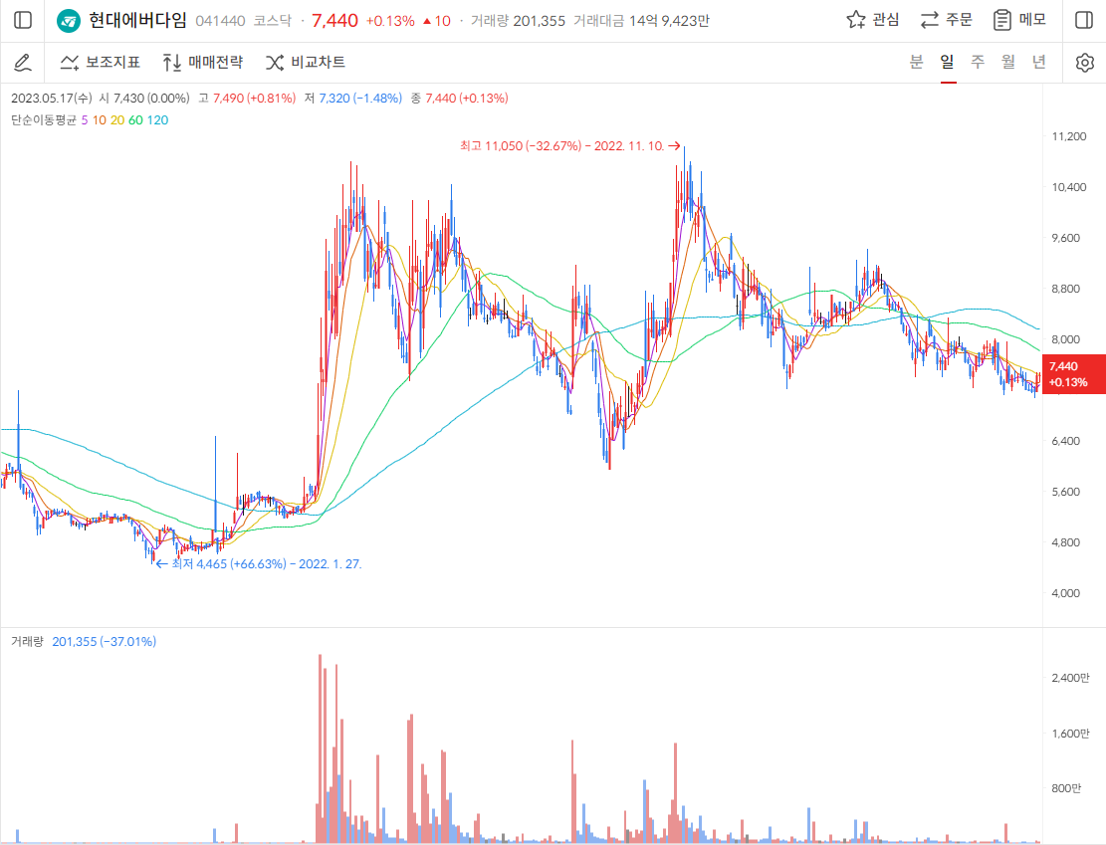This screenshot has width=1106, height=845.
Task: Open the 메모 memo button
Action: point(1019,20)
